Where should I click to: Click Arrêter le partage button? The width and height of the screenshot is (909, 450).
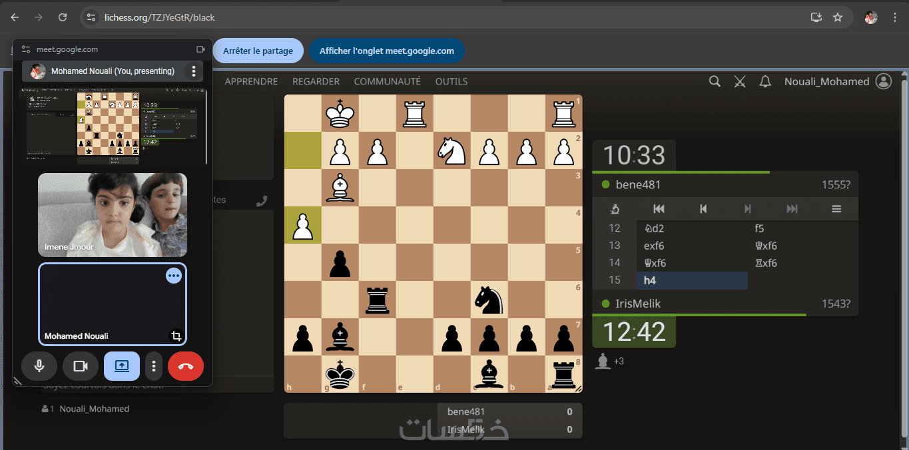click(258, 51)
